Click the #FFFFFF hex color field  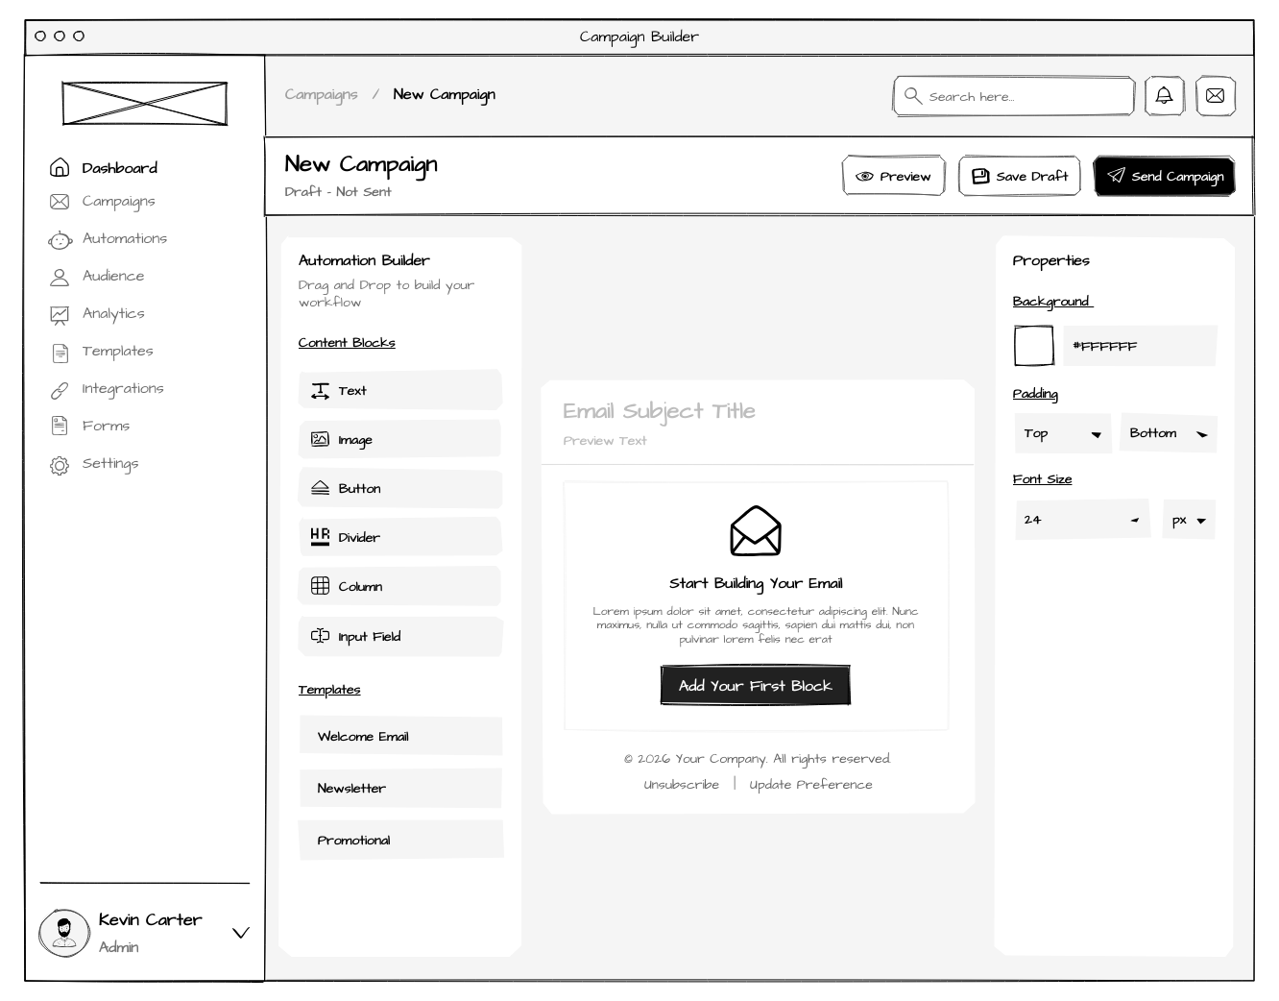coord(1140,346)
